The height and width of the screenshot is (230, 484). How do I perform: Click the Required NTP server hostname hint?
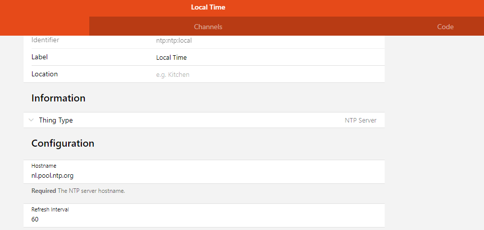78,191
